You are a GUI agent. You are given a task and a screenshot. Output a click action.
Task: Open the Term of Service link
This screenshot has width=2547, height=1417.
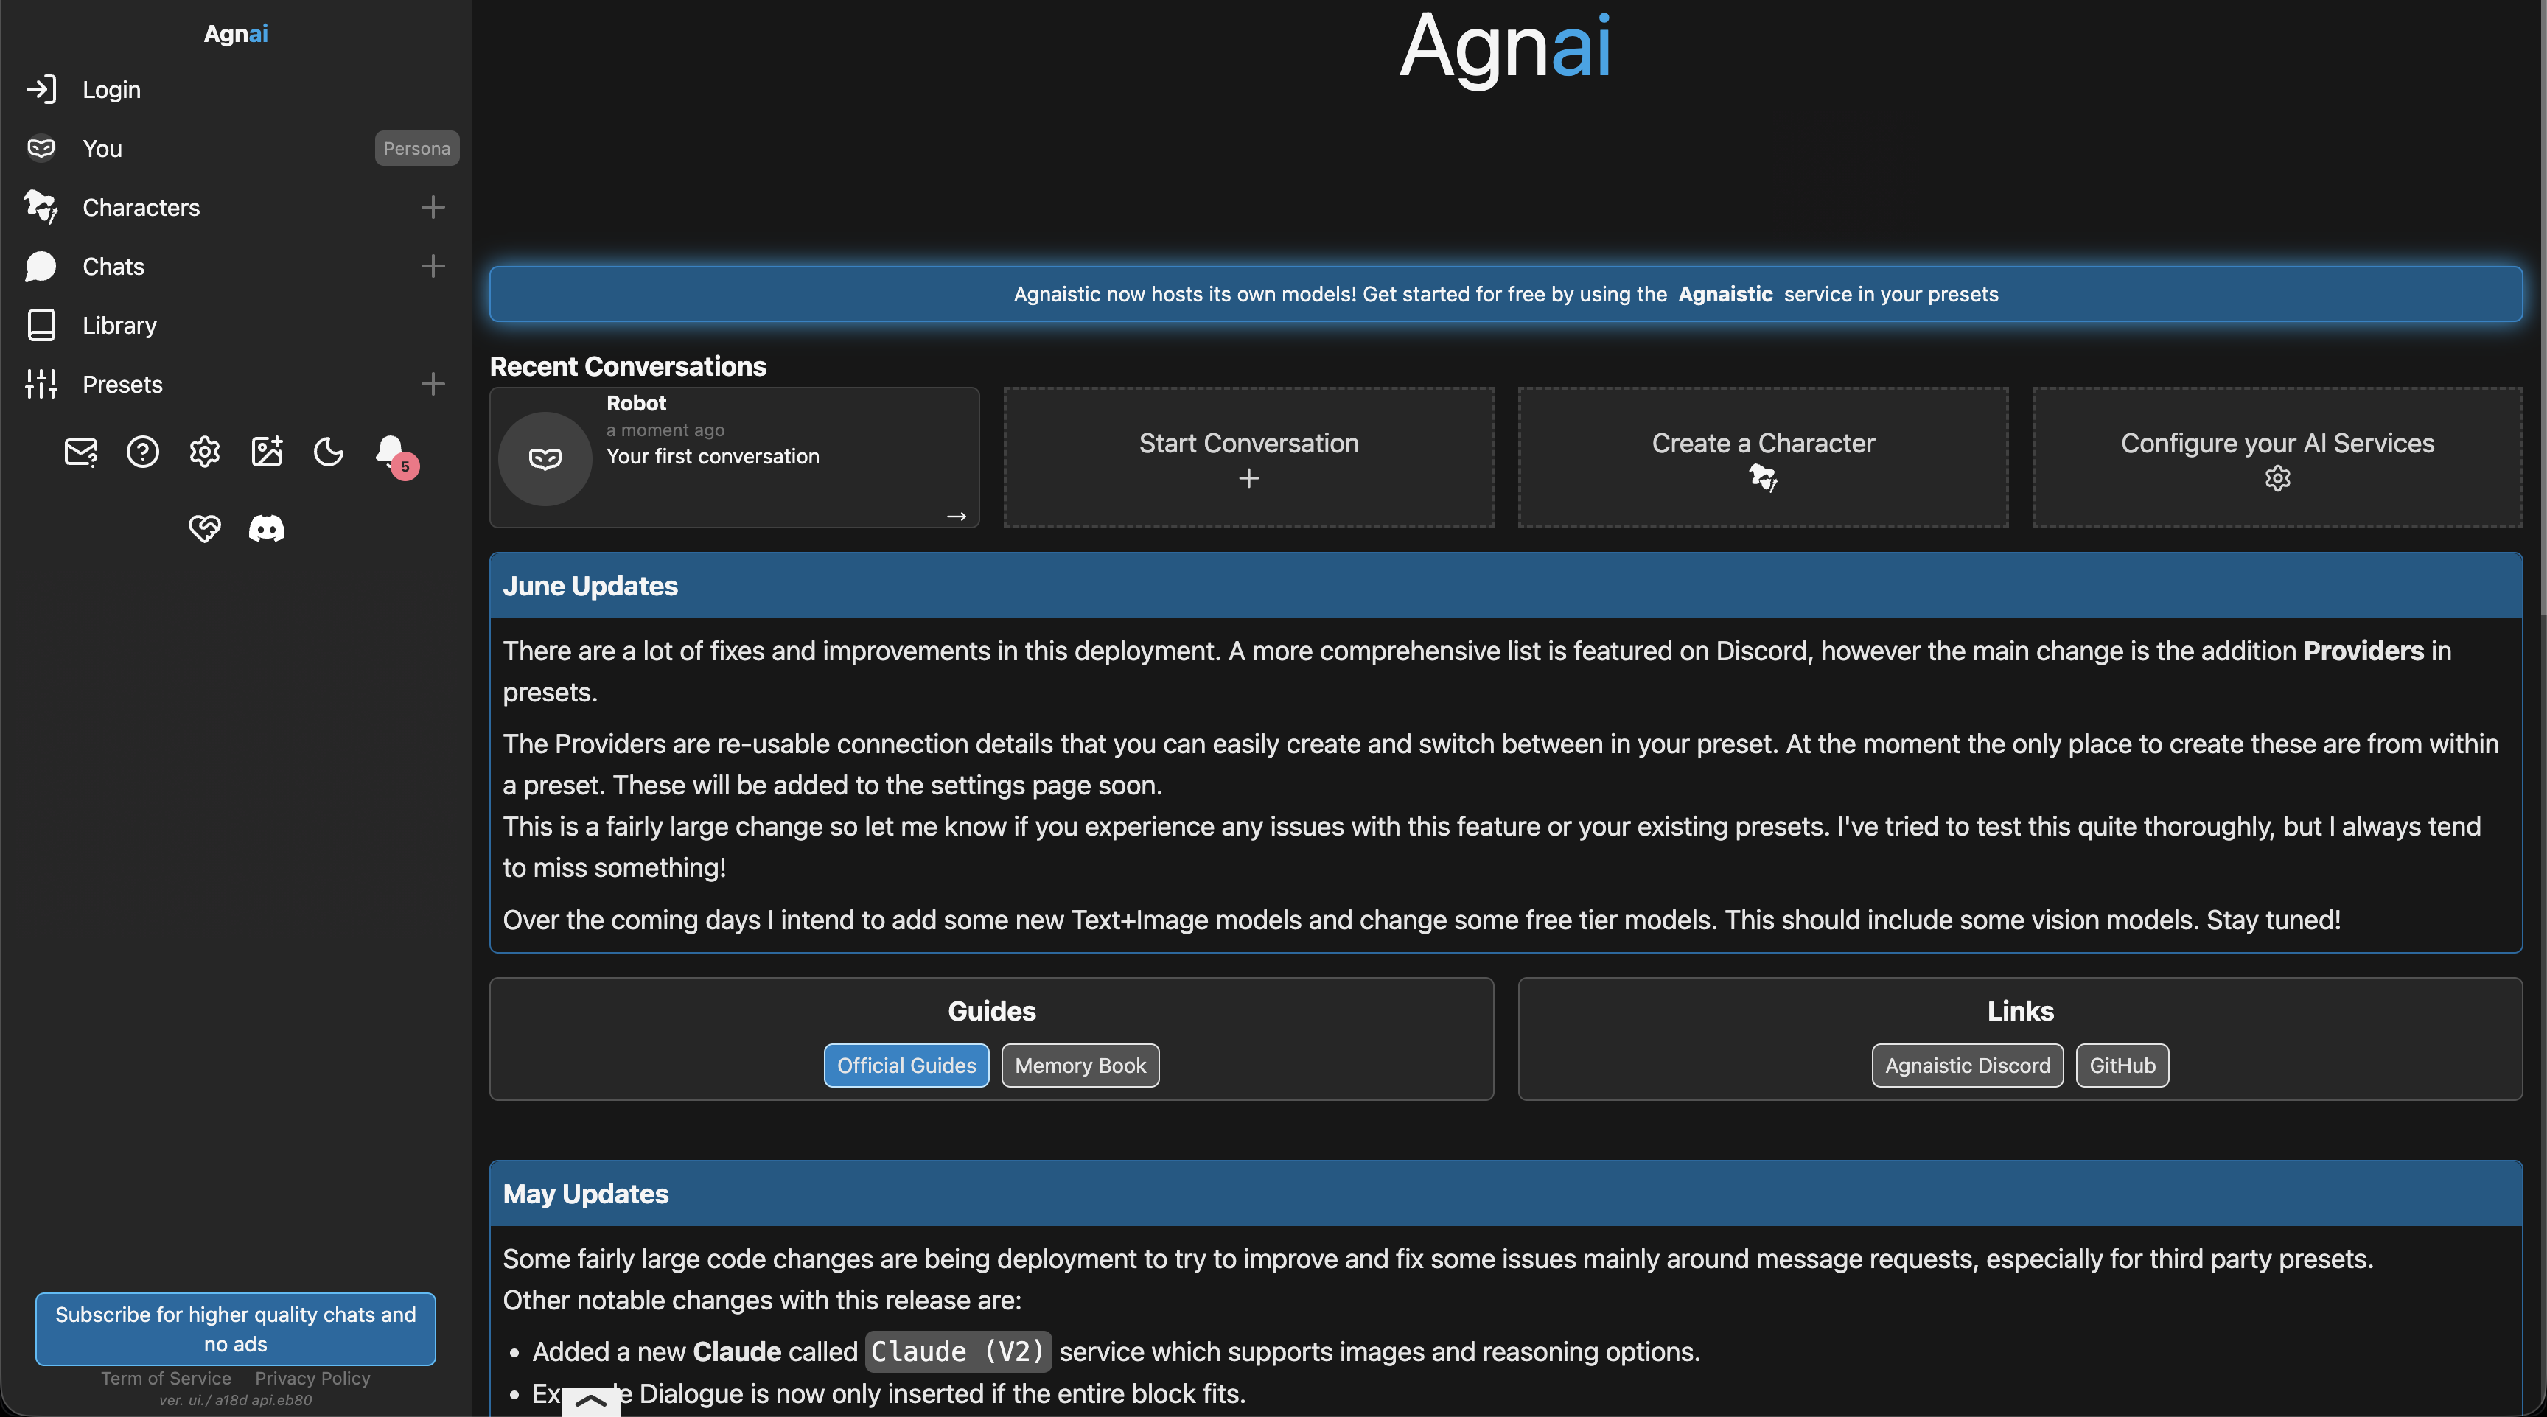166,1377
